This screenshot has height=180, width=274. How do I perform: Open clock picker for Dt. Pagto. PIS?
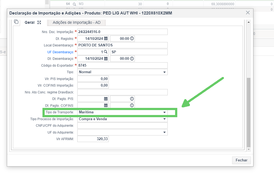click(x=132, y=99)
